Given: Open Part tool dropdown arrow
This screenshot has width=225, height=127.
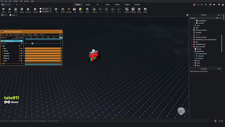Looking at the screenshot, I should [x=59, y=9].
